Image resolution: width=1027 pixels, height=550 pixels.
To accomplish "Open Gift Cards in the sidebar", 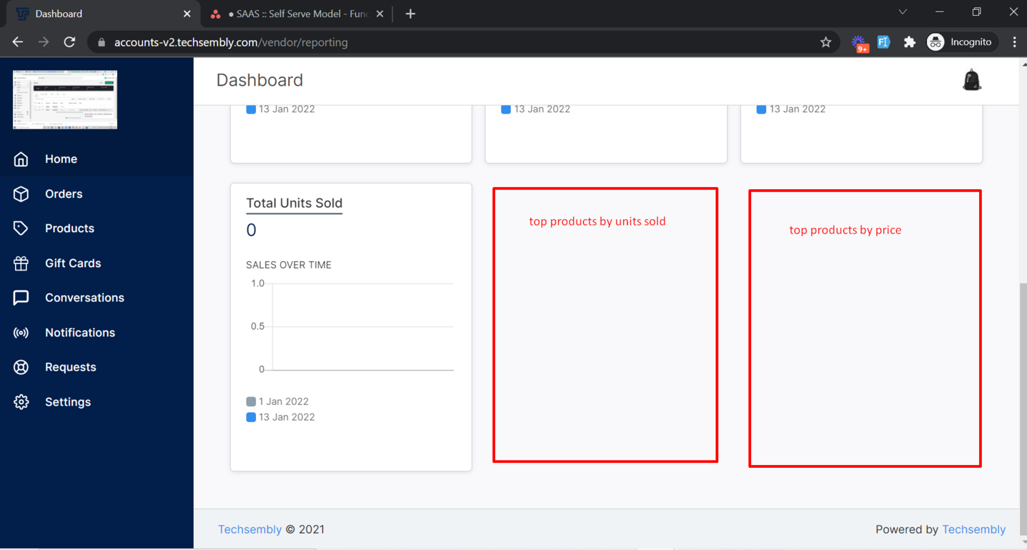I will [x=97, y=263].
